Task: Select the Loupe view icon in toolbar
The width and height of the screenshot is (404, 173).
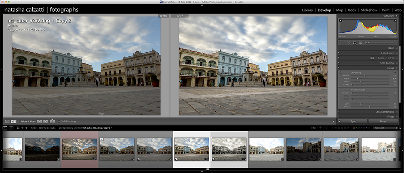Action: (7, 122)
